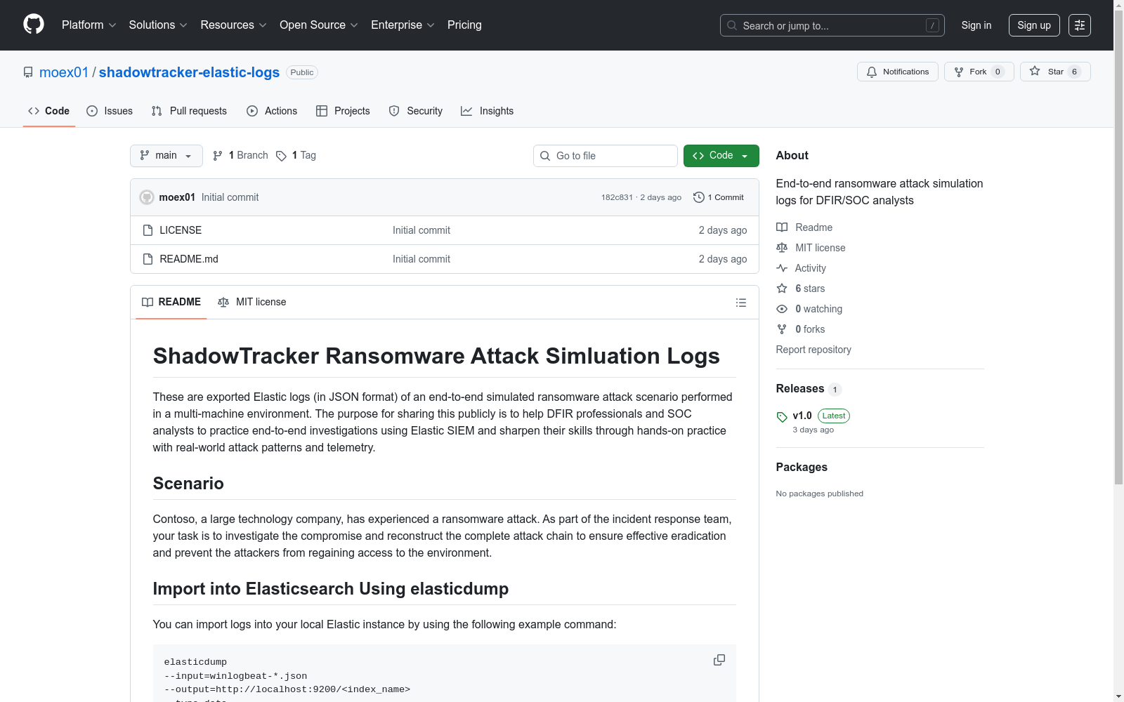
Task: Expand the Resources menu
Action: [234, 25]
